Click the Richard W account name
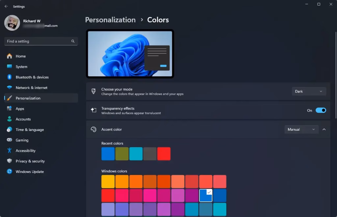This screenshot has width=337, height=217. 32,21
